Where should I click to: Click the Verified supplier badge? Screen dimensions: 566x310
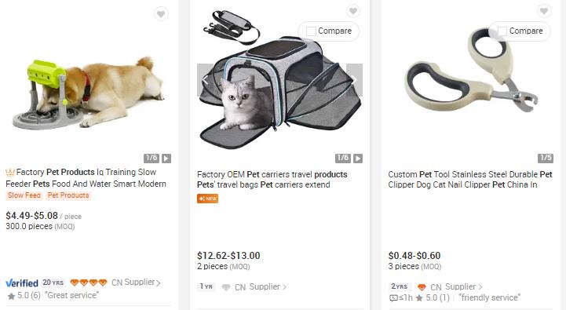(22, 283)
